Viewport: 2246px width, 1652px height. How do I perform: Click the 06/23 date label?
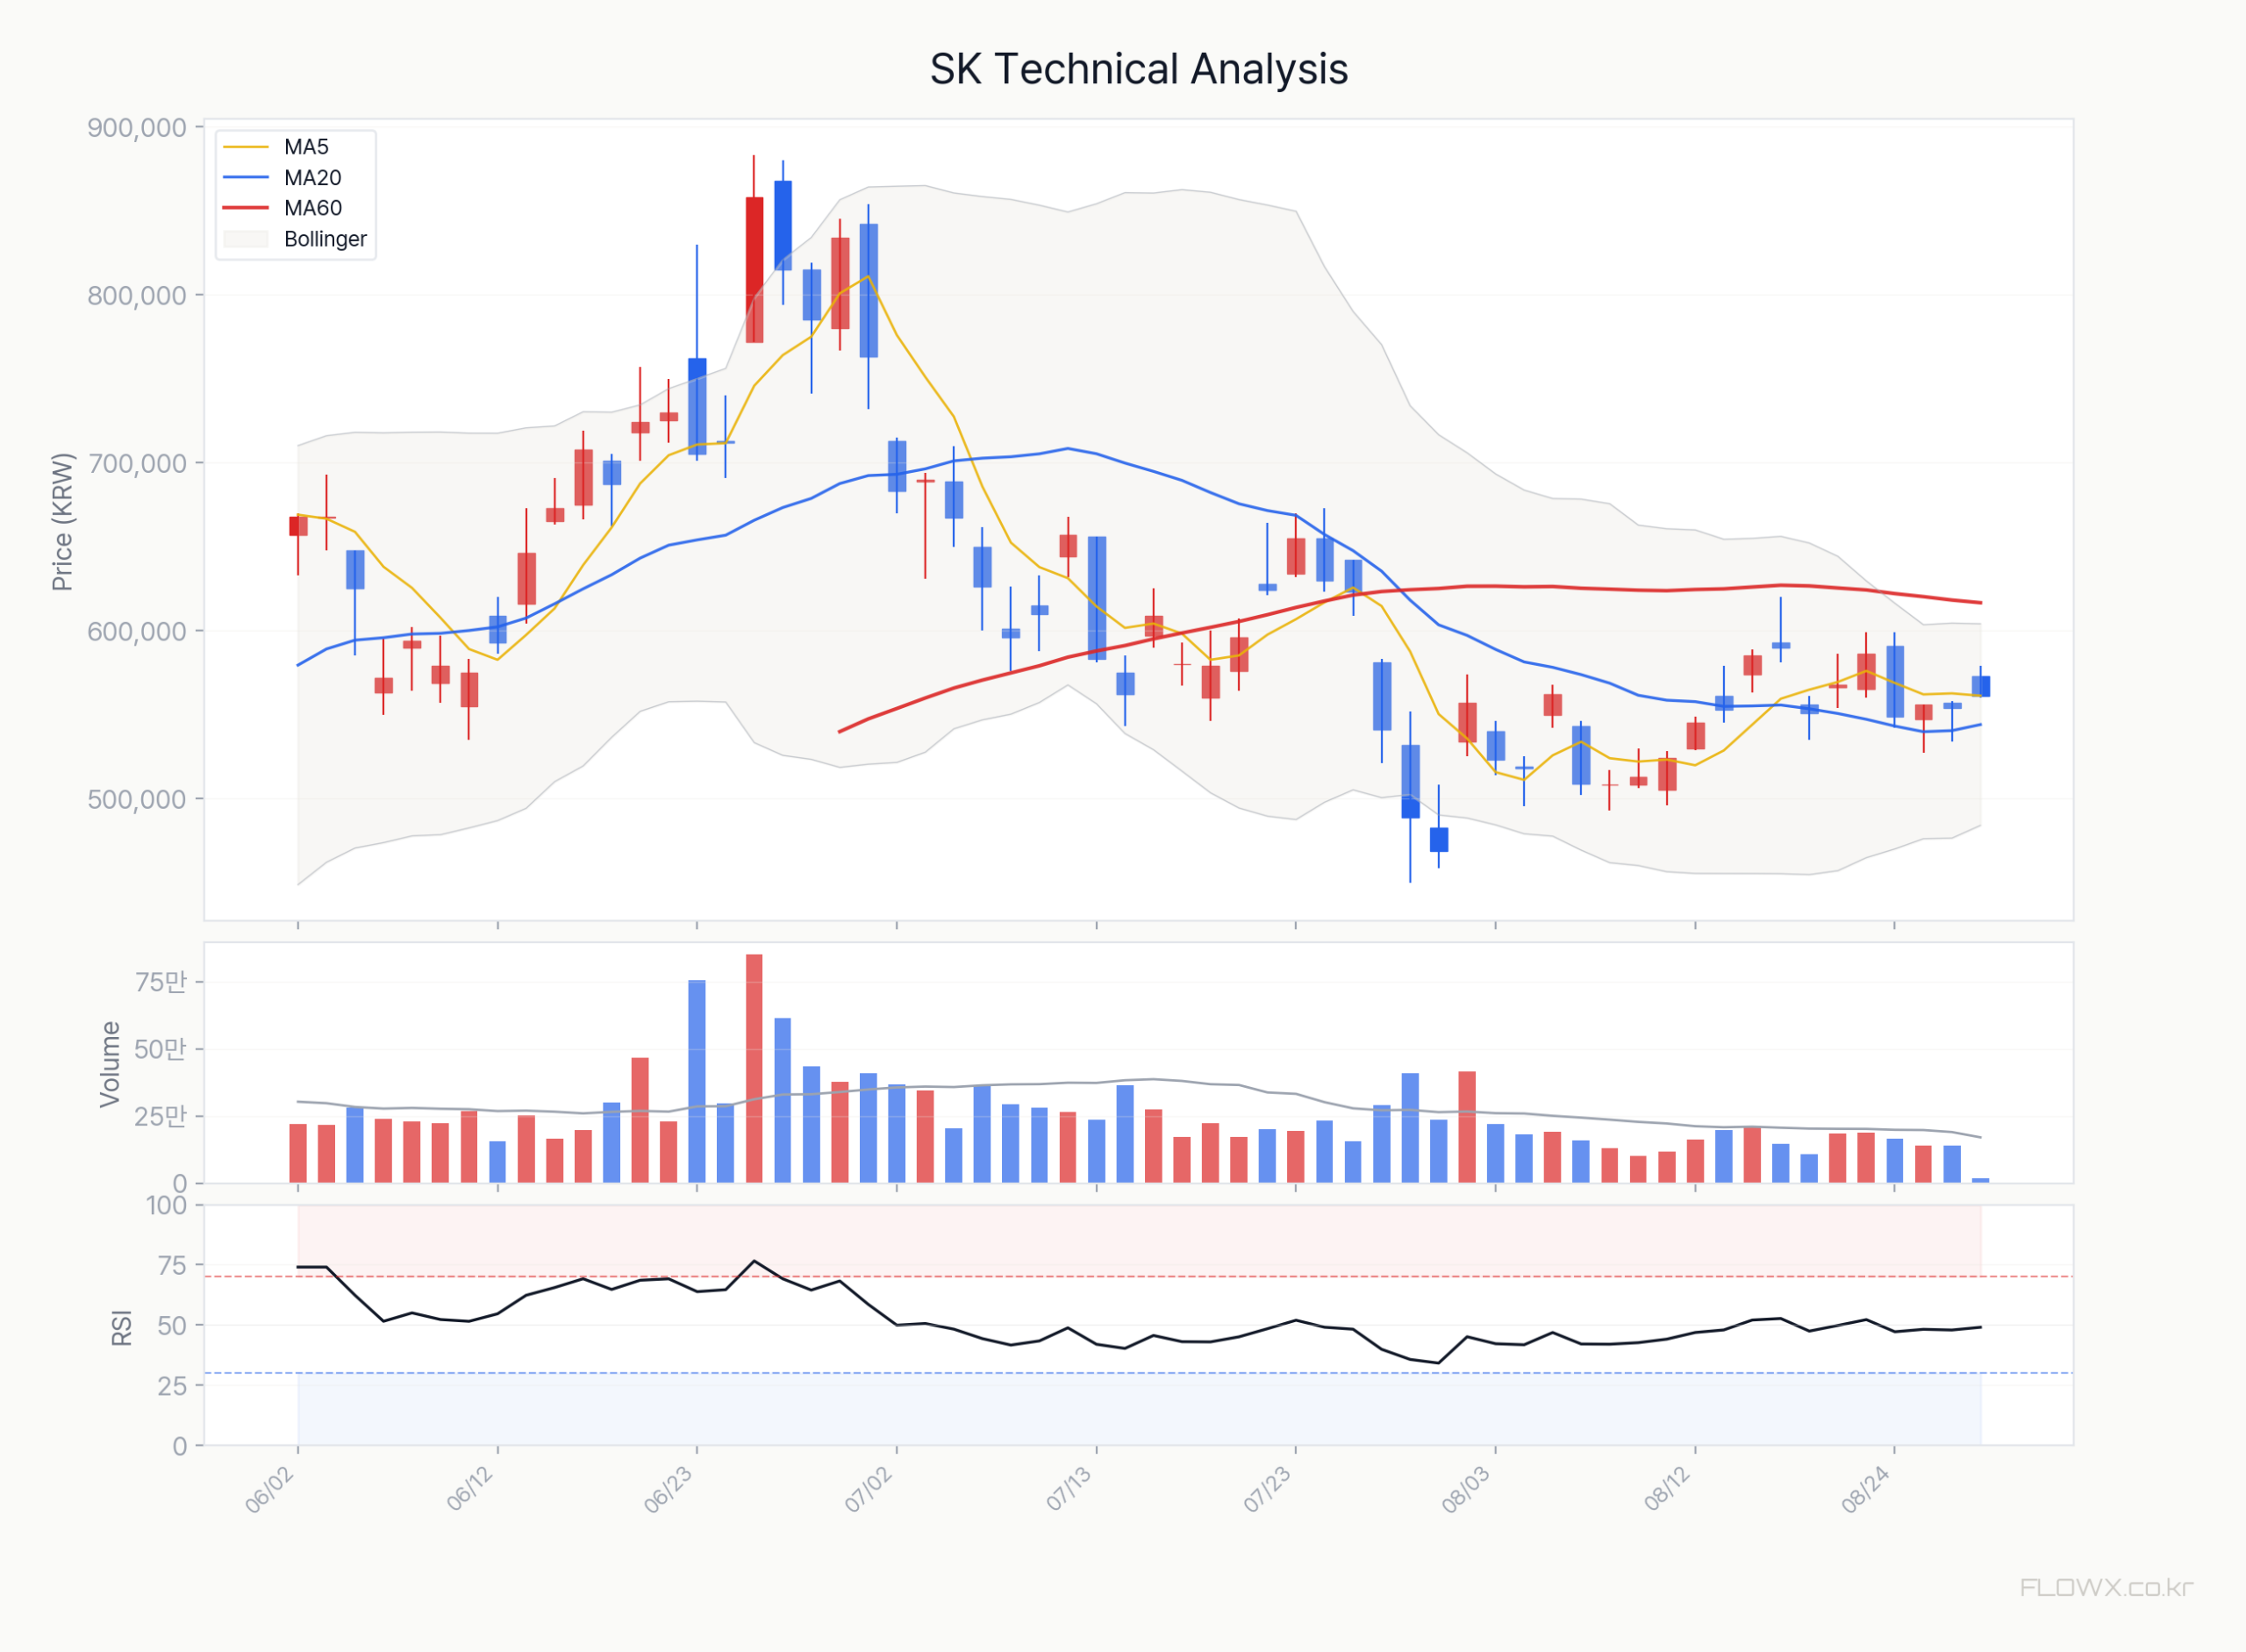[669, 1490]
